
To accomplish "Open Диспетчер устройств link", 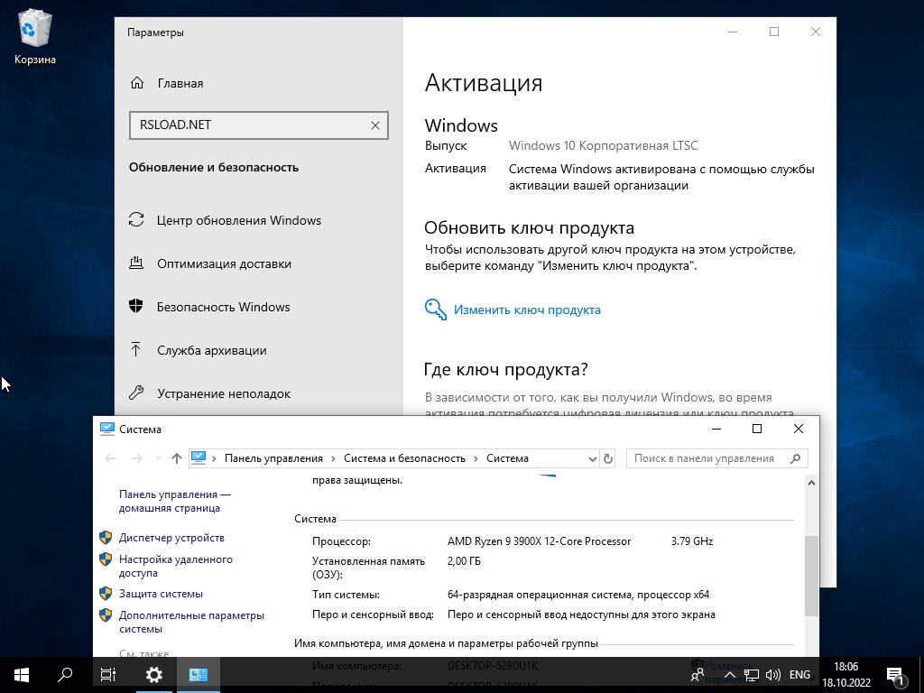I will point(171,538).
